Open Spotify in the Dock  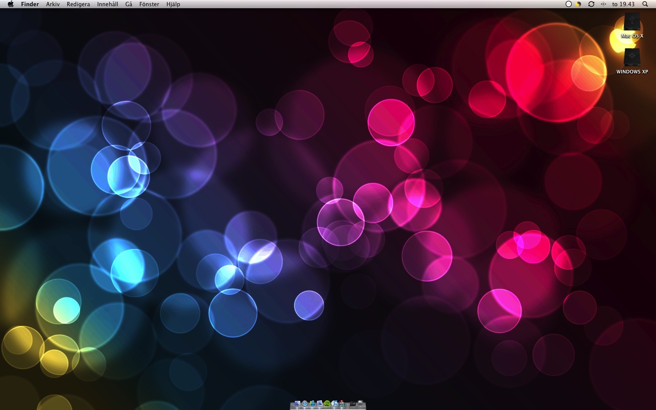(x=327, y=403)
